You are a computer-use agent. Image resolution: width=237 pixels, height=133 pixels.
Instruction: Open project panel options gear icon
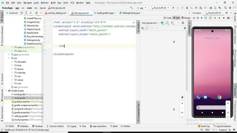[x=36, y=13]
